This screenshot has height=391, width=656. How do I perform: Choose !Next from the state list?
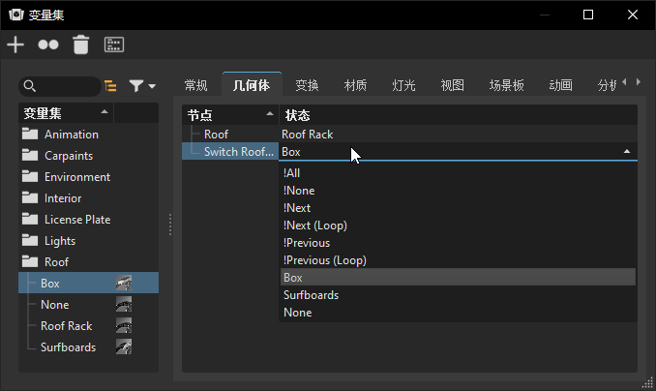(458, 208)
